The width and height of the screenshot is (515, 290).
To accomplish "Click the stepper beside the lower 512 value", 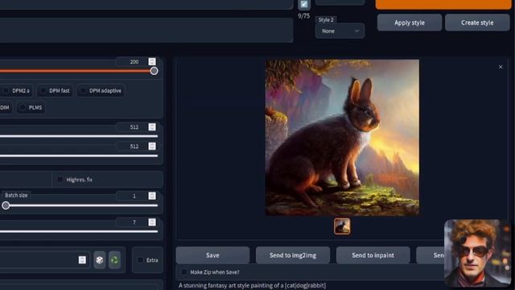I will pos(152,146).
